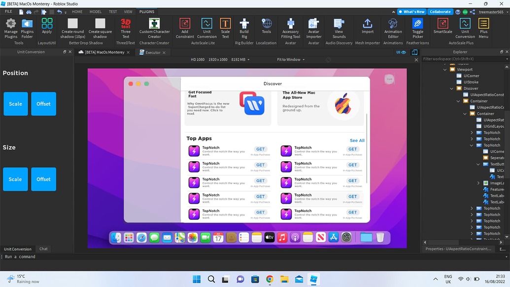Toggle UI visibility eye in viewport

coord(401,52)
